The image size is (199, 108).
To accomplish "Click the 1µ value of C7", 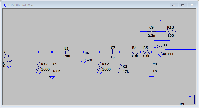I will click(x=113, y=57).
